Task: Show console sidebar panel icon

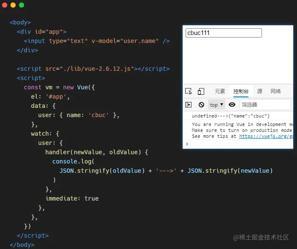Action: (x=188, y=104)
